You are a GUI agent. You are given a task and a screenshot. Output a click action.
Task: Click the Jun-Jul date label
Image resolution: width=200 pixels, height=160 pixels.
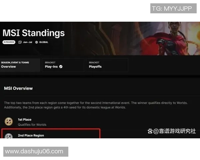pos(28,42)
